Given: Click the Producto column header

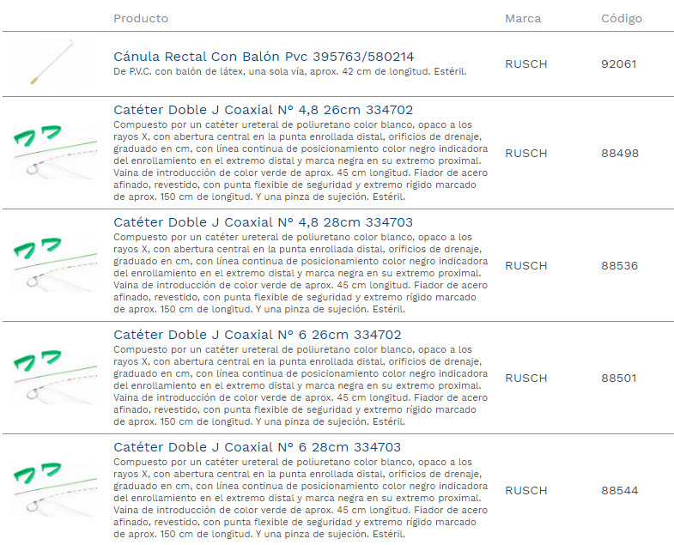Looking at the screenshot, I should click(141, 19).
